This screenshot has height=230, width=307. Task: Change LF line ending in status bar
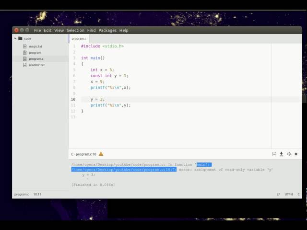click(x=278, y=194)
